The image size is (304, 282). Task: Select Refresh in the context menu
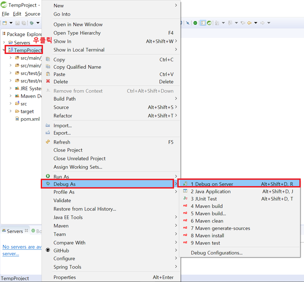point(62,142)
